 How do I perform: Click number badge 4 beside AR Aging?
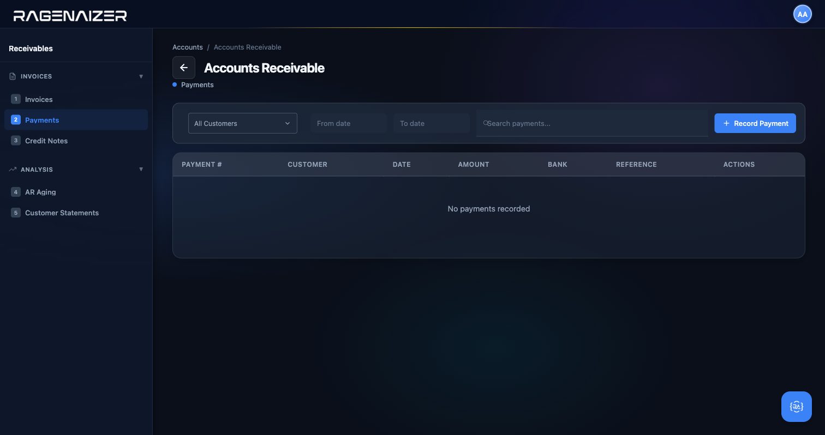point(16,192)
